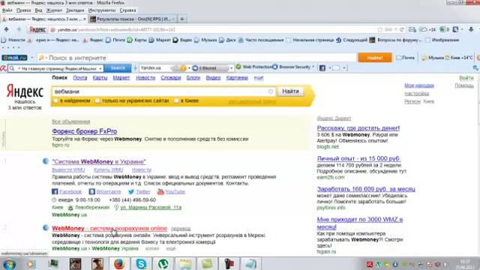Open a new tab with plus button
Image resolution: width=480 pixels, height=270 pixels.
click(181, 19)
